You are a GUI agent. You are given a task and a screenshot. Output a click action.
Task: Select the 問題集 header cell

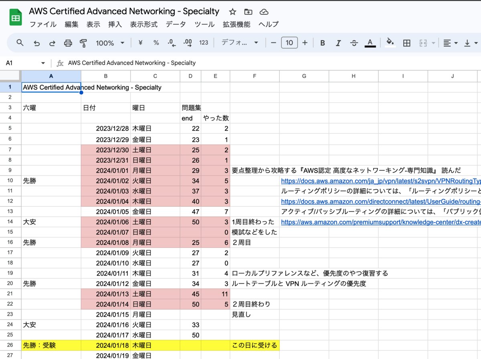pyautogui.click(x=190, y=108)
